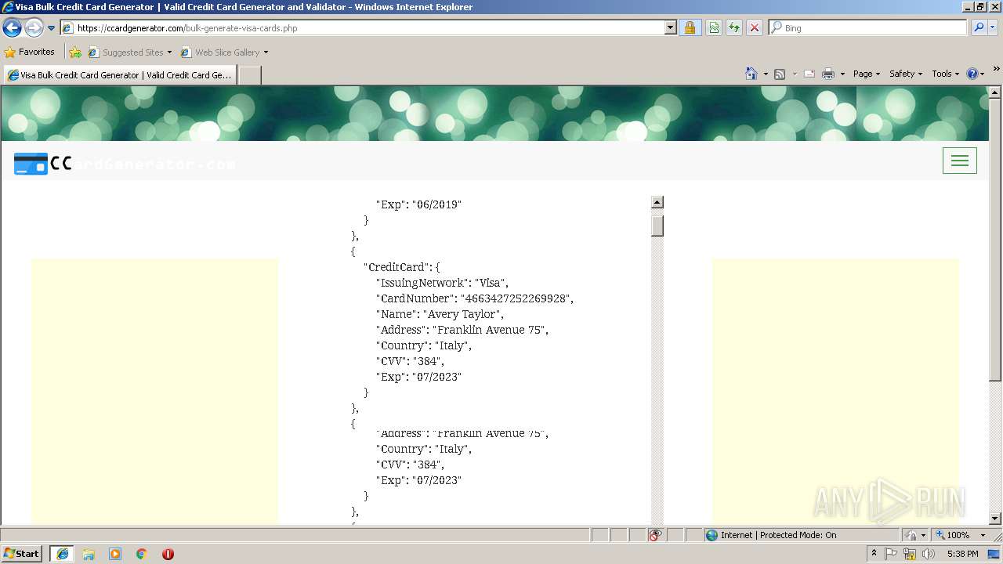The height and width of the screenshot is (564, 1003).
Task: Click into the Bing search box
Action: click(867, 28)
